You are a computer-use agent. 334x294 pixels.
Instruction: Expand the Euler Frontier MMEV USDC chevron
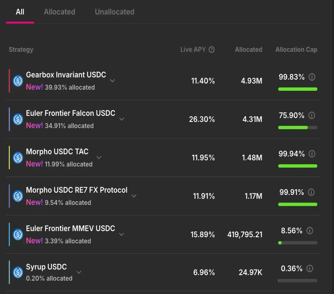point(121,234)
